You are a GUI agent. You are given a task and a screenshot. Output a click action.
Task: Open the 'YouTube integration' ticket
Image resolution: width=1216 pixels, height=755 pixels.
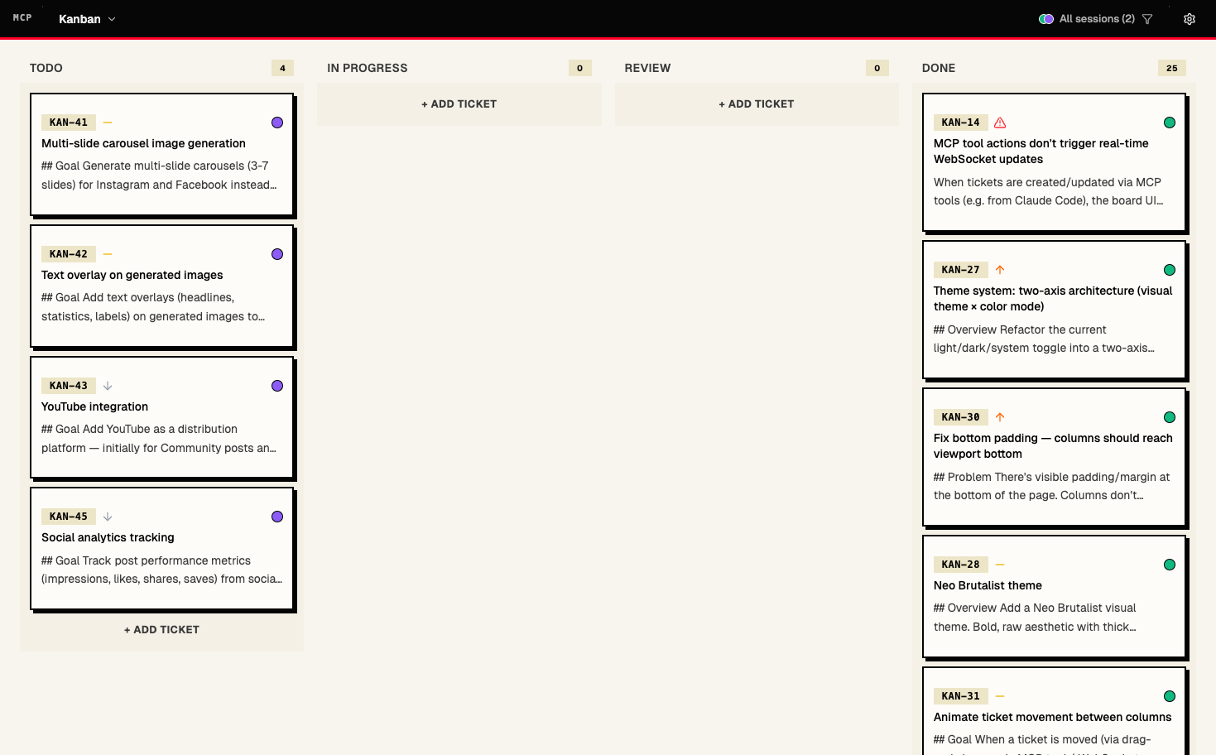coord(95,407)
